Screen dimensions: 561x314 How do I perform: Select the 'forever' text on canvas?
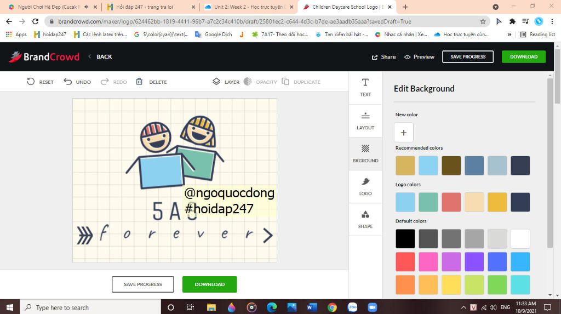coord(175,235)
